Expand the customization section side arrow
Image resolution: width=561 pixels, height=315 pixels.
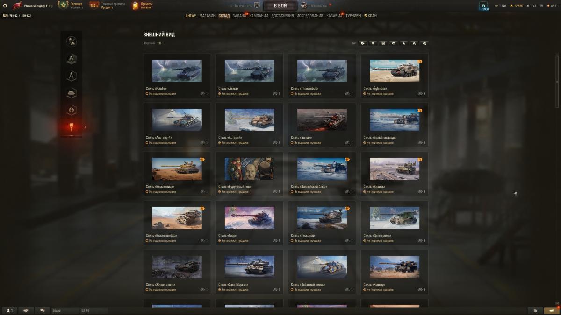click(x=85, y=127)
